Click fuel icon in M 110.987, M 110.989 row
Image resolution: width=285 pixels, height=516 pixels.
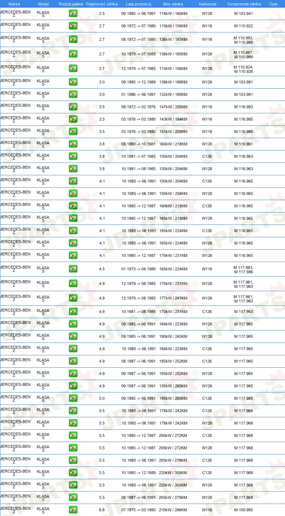click(x=73, y=54)
